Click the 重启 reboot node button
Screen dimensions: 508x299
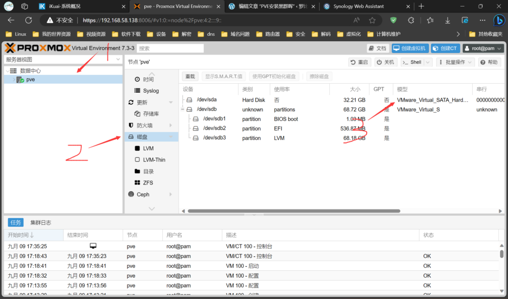point(359,62)
